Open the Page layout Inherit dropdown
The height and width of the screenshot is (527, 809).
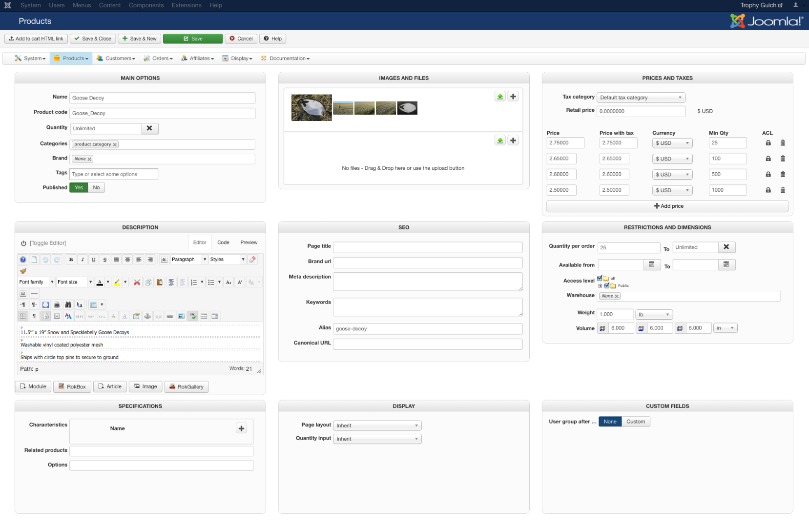(x=377, y=426)
